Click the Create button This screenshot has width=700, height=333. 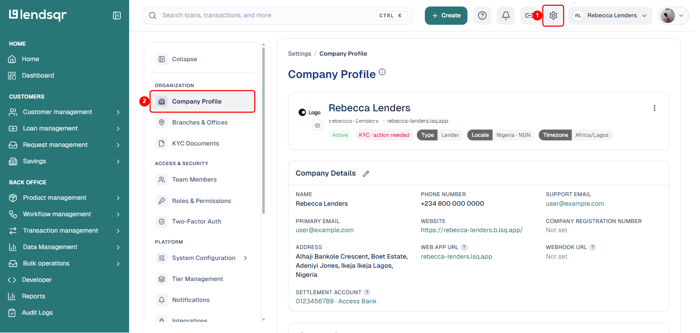[x=446, y=16]
